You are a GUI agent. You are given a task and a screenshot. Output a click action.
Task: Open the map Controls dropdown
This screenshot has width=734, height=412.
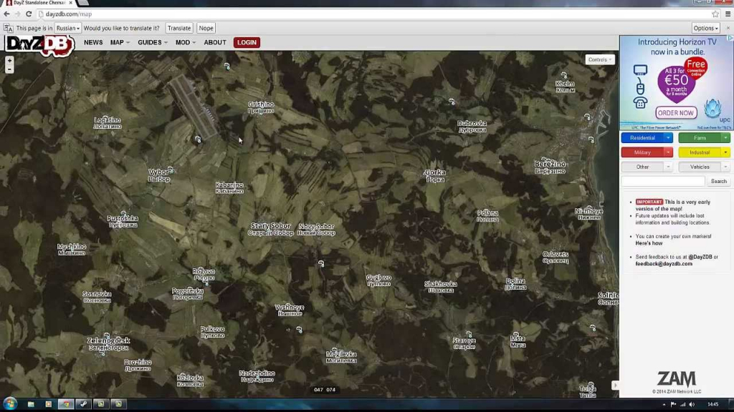coord(599,60)
